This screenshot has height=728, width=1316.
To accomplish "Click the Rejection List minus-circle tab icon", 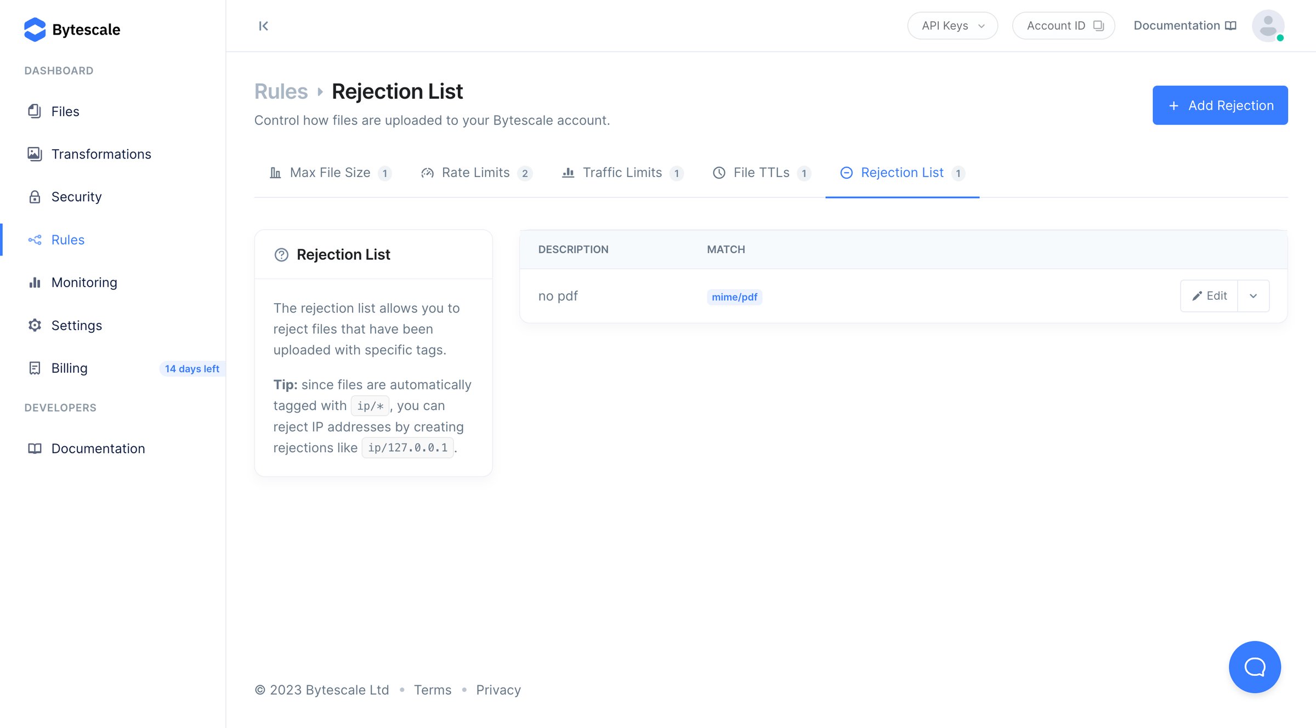I will coord(846,173).
